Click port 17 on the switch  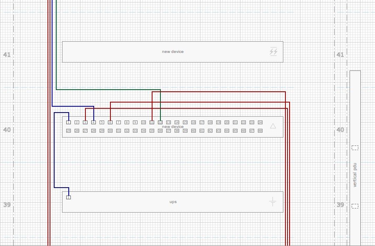click(x=202, y=122)
